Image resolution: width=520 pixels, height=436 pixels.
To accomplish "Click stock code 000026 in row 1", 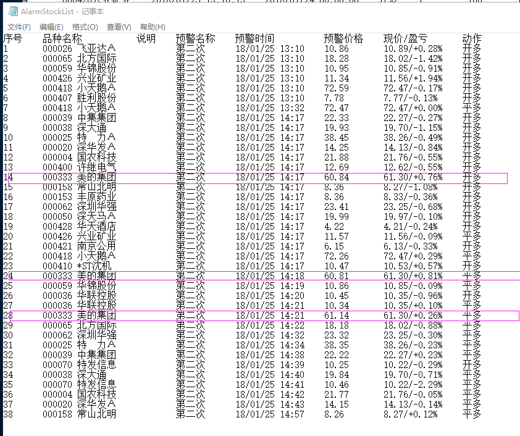I will pyautogui.click(x=57, y=49).
